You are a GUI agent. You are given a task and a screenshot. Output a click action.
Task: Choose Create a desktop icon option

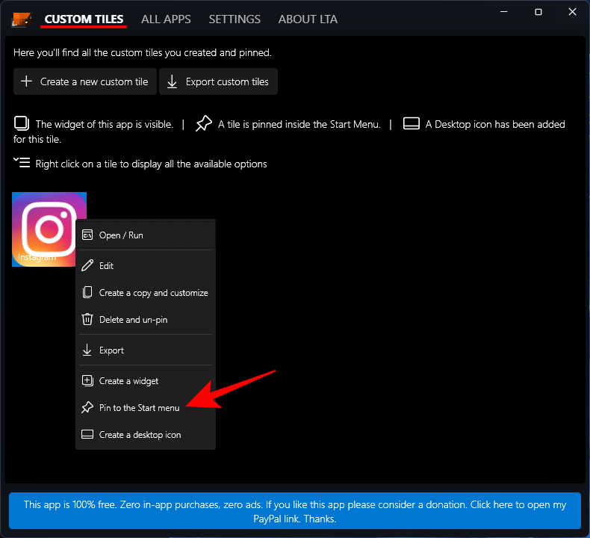[x=140, y=435]
